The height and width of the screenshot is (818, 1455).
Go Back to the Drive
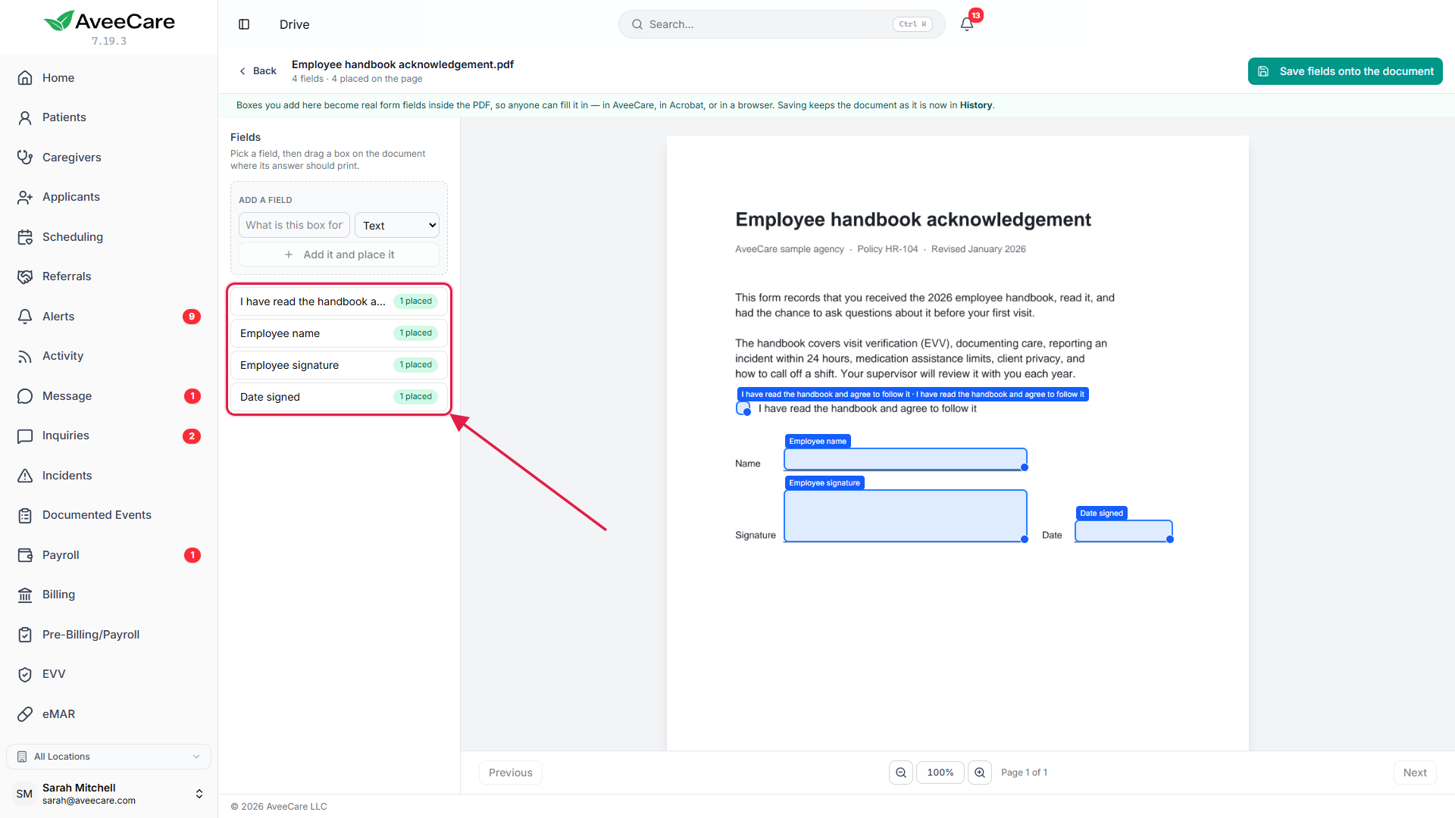258,71
